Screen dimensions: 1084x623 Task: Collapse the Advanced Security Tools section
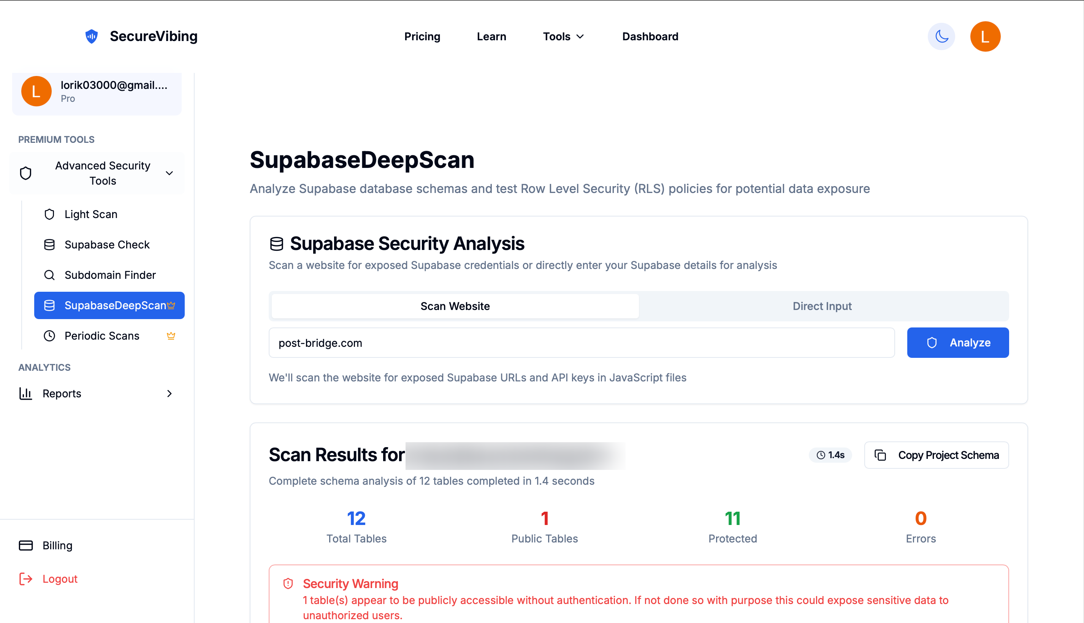click(169, 173)
